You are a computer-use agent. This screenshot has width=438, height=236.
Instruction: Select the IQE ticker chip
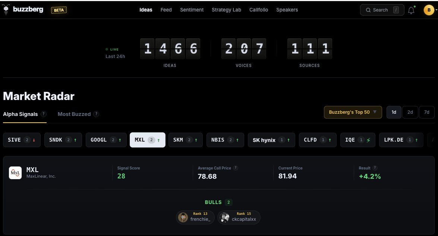tap(357, 140)
